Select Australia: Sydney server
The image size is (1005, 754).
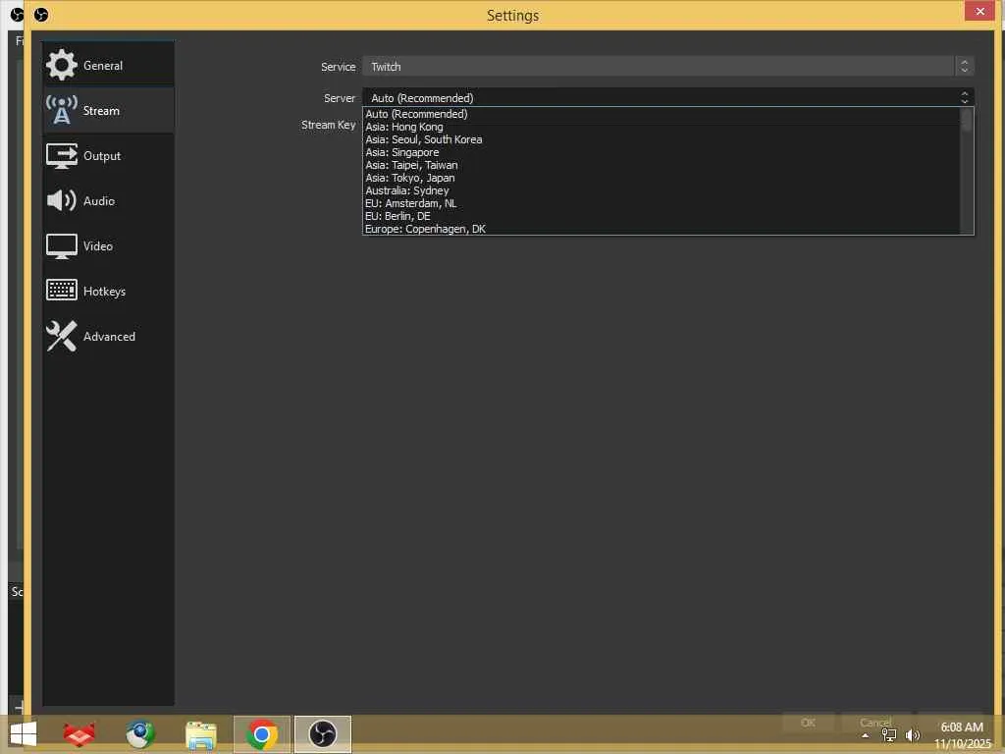click(661, 191)
